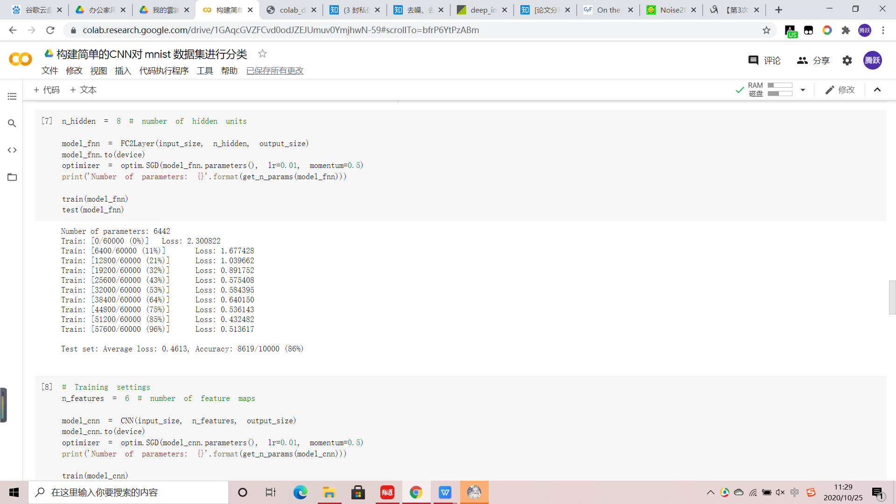Click the 分享 share button
The image size is (896, 504).
[813, 60]
